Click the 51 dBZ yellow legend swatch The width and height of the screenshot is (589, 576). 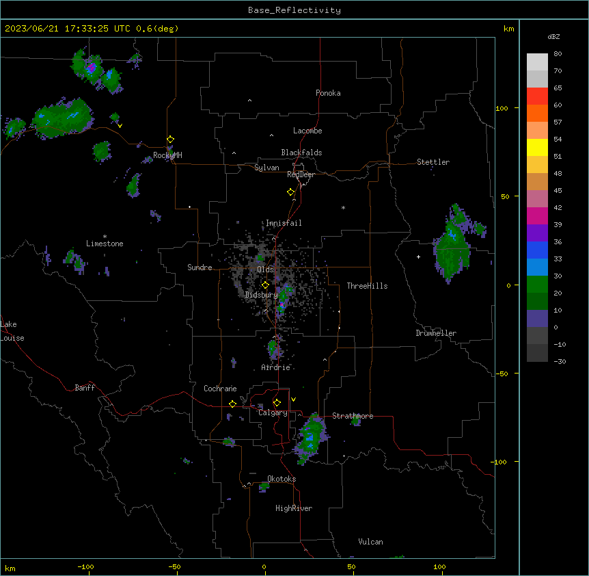coord(537,147)
